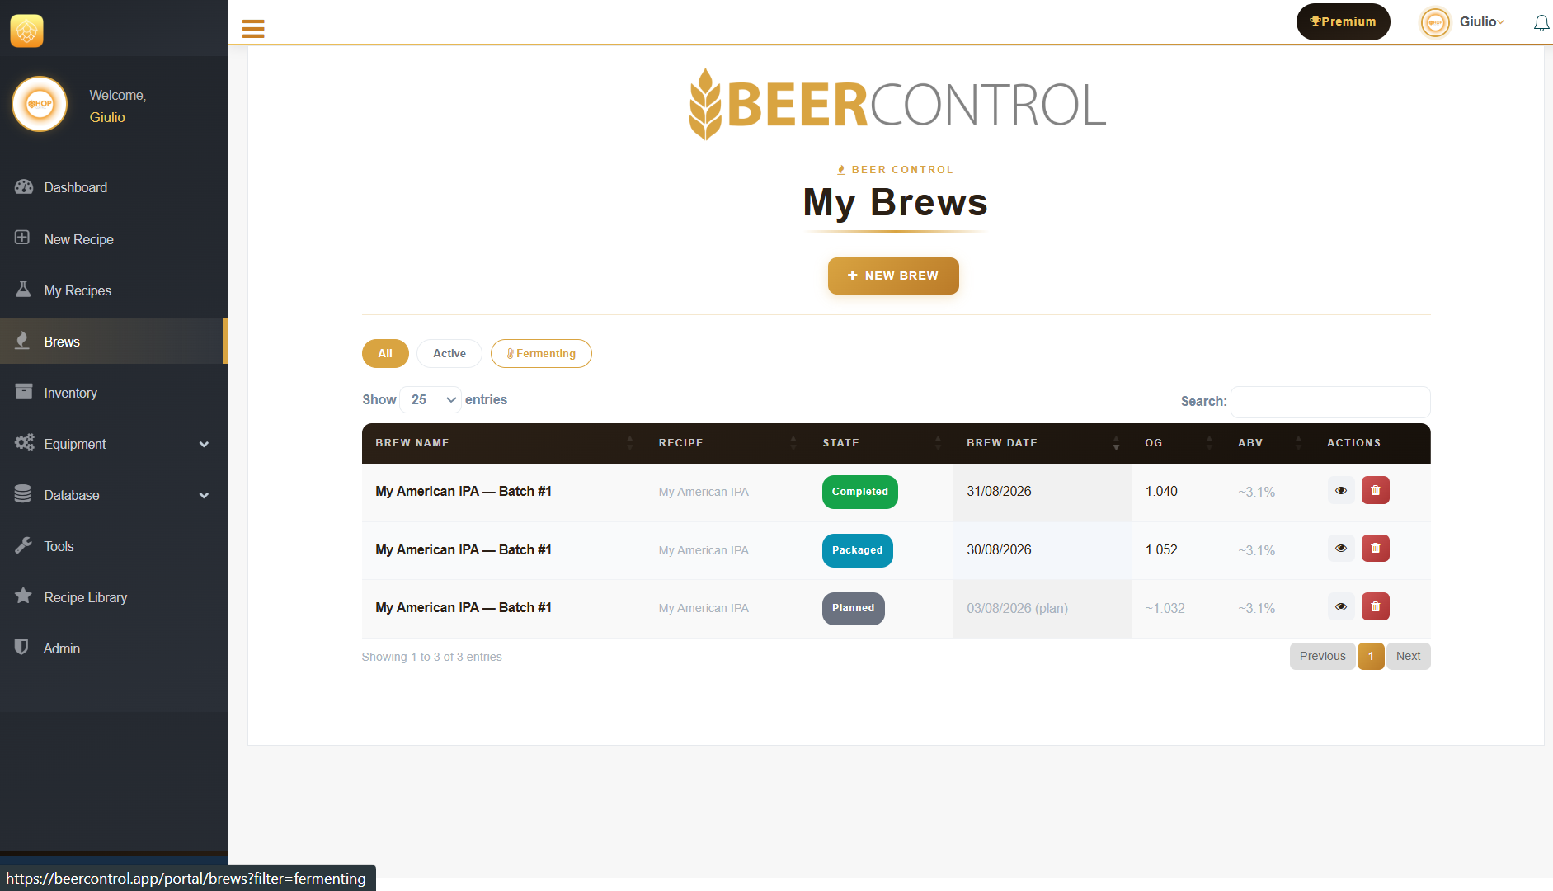View the Packaged brew via eye icon
This screenshot has height=891, width=1553.
click(x=1341, y=548)
